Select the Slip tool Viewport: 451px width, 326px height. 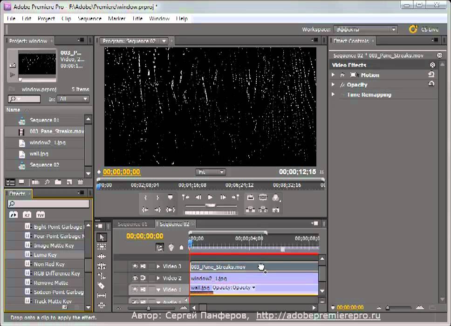pyautogui.click(x=101, y=295)
